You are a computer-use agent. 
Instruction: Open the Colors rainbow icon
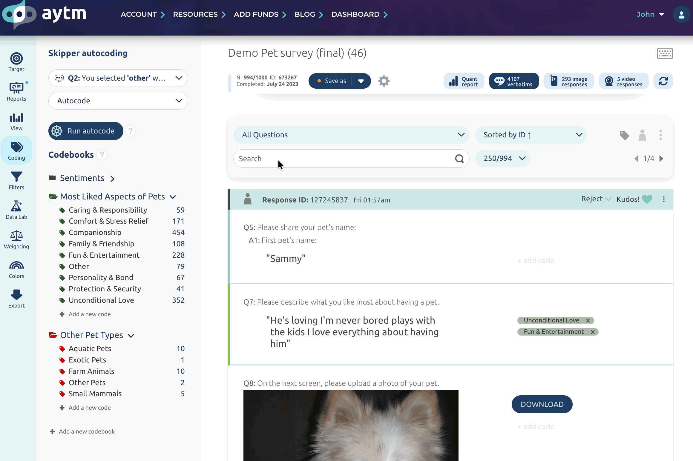tap(16, 269)
